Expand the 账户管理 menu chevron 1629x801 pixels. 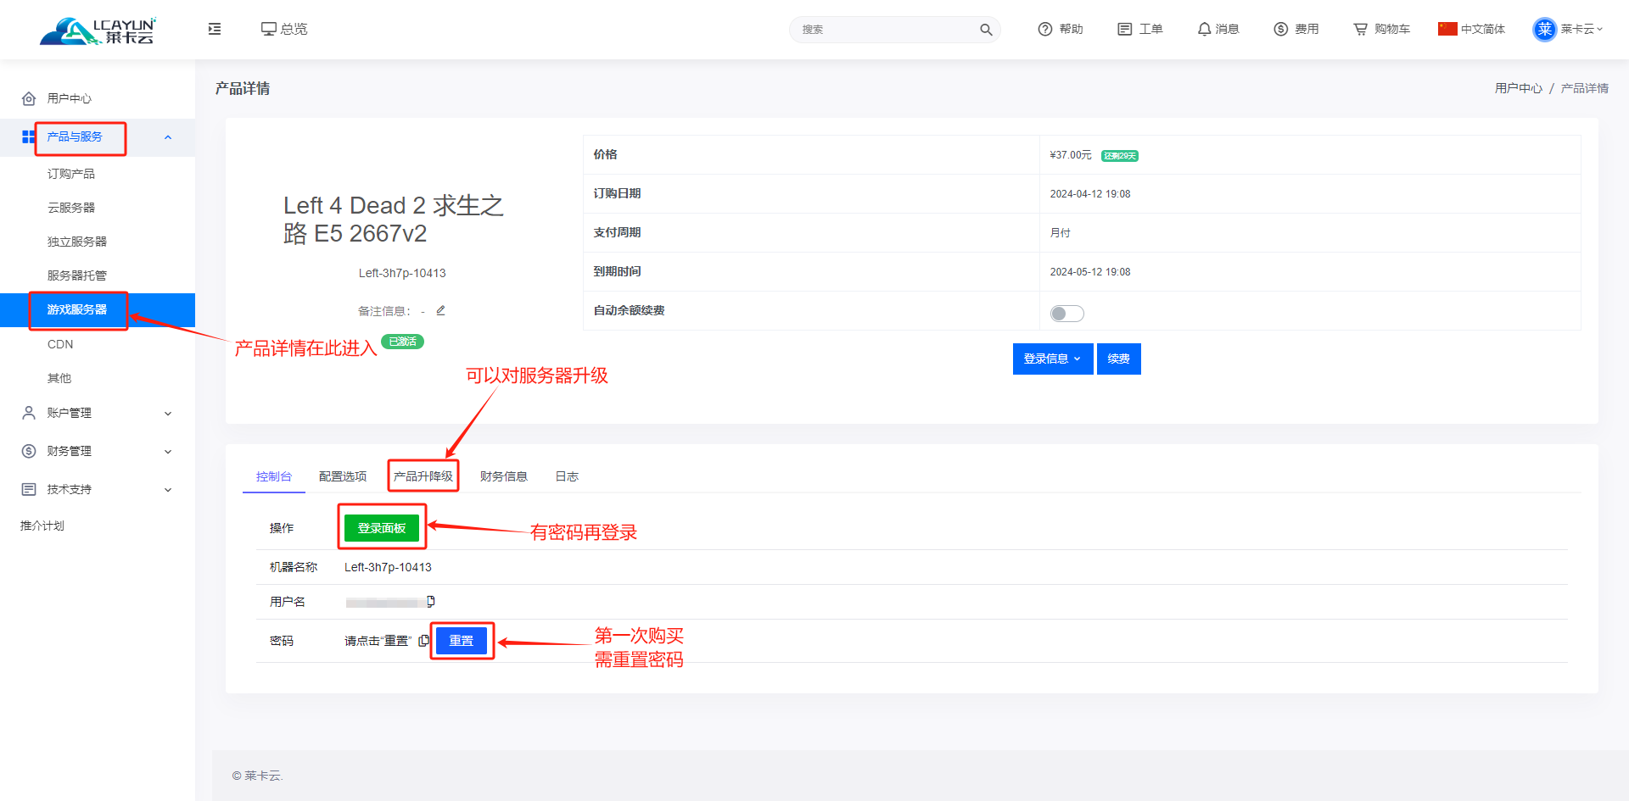pos(168,414)
